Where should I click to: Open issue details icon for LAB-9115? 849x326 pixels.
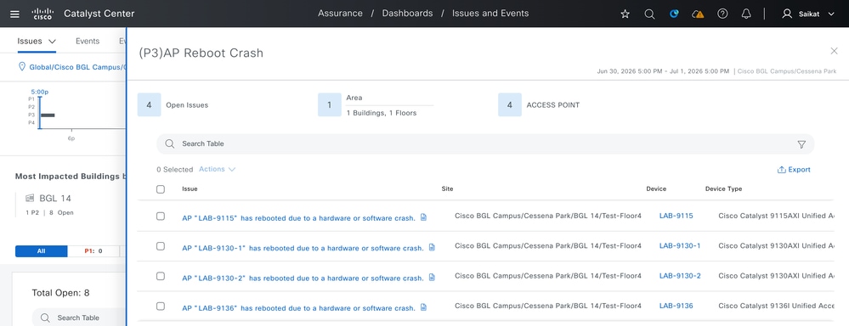coord(423,217)
